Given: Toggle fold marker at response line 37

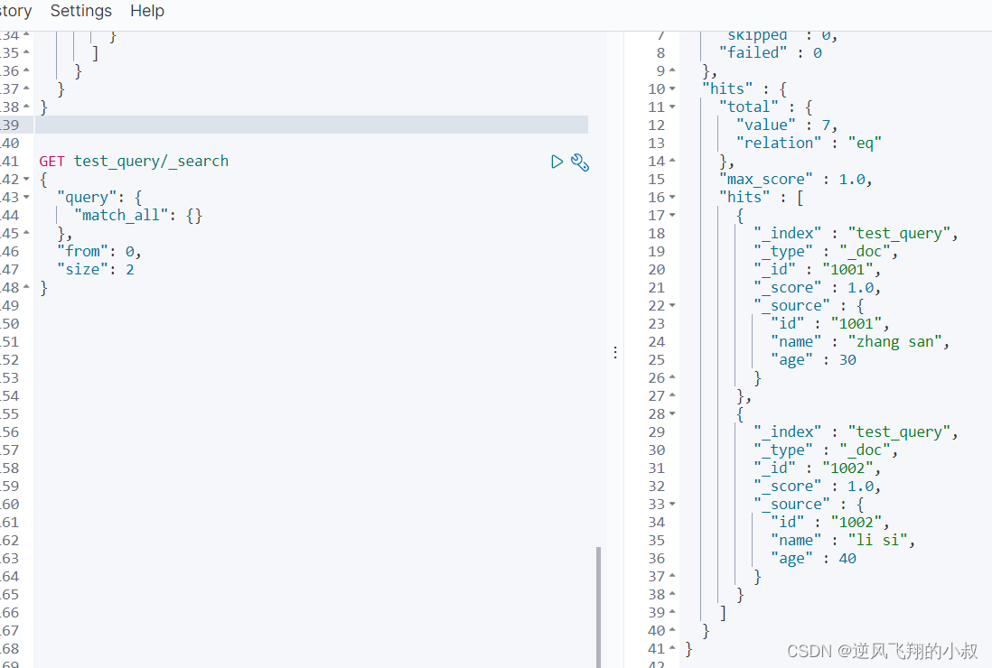Looking at the screenshot, I should [672, 576].
